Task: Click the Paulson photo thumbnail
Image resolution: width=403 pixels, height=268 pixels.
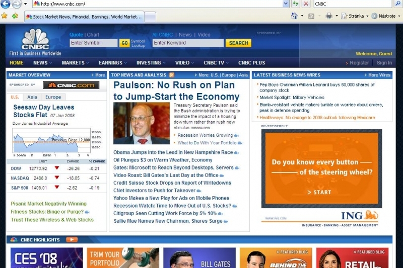Action: pos(142,123)
